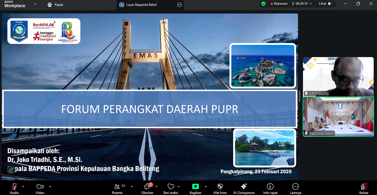This screenshot has width=377, height=195.
Task: Open the Peserta participants panel
Action: [117, 187]
